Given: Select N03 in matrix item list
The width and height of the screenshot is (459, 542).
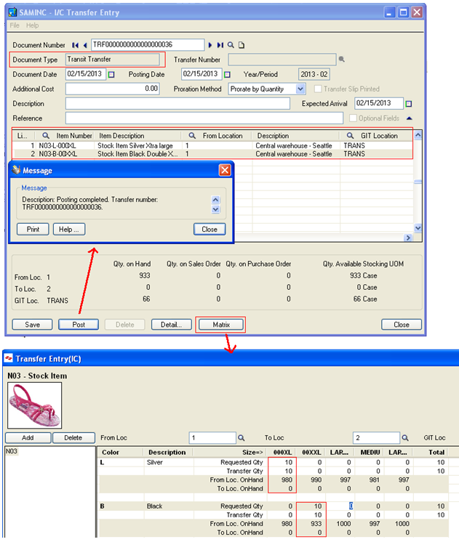Looking at the screenshot, I should pos(12,451).
